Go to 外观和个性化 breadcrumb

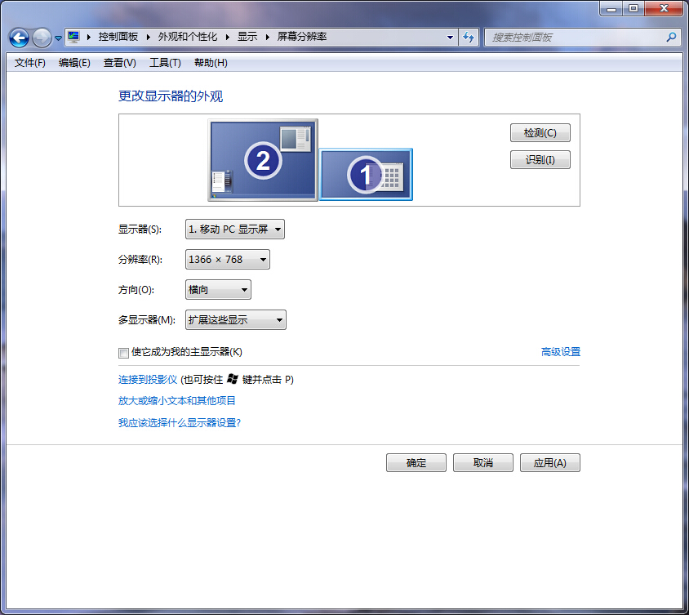[188, 37]
